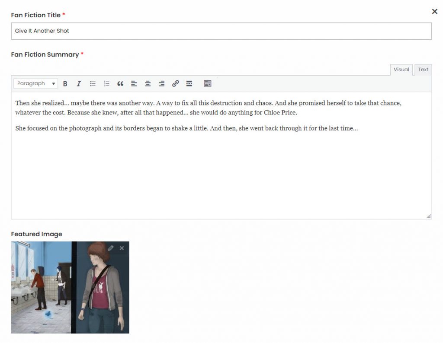
Task: Open the Paragraph format dropdown
Action: (x=35, y=83)
